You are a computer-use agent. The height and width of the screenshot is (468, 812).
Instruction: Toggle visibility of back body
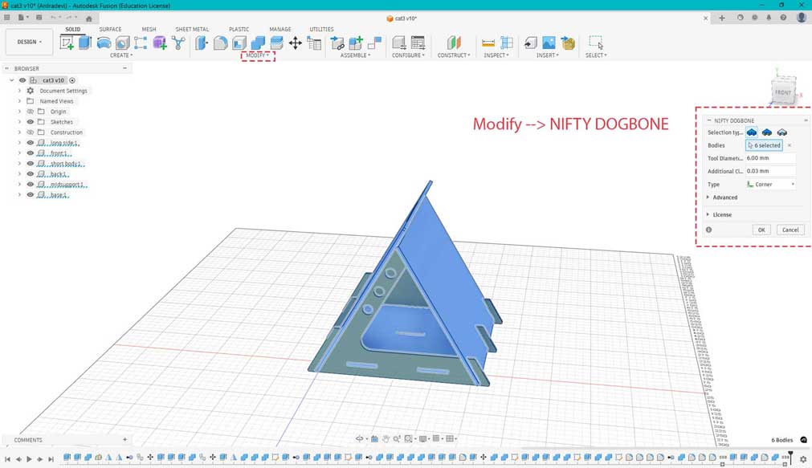coord(30,174)
